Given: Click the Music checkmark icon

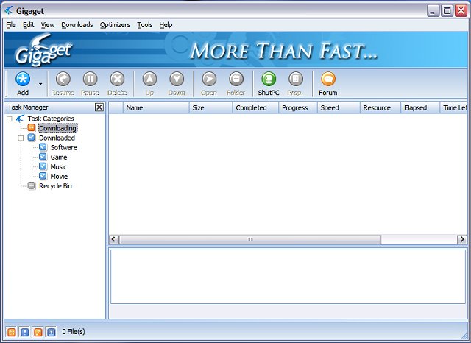Looking at the screenshot, I should [43, 166].
